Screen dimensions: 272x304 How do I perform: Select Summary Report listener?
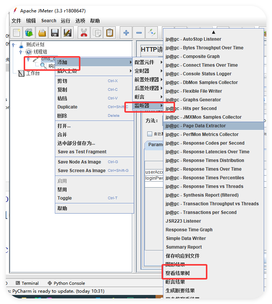click(213, 247)
